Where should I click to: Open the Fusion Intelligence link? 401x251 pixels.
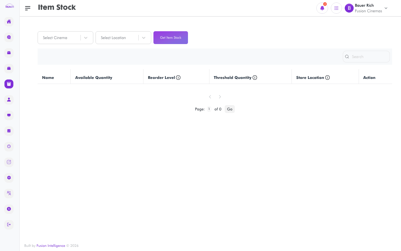[x=51, y=246]
